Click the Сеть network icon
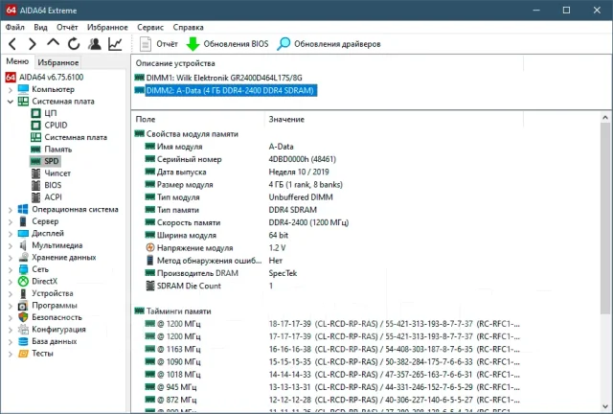This screenshot has width=613, height=414. 23,269
